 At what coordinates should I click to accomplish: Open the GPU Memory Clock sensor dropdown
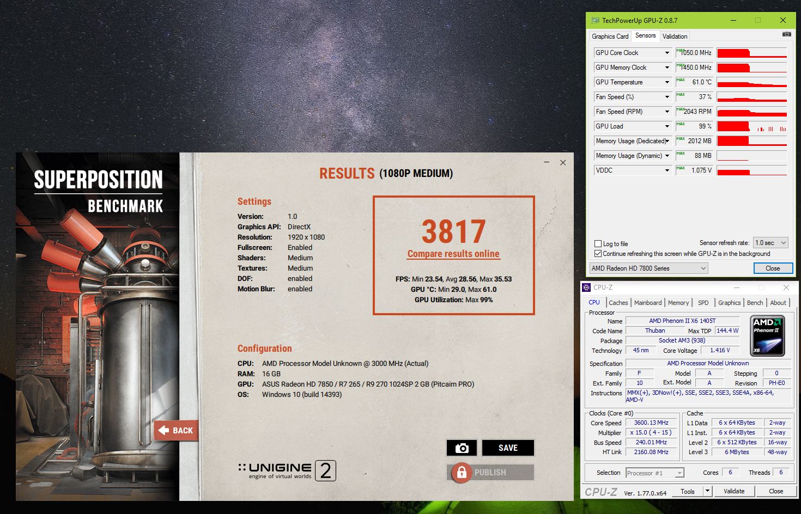click(667, 68)
